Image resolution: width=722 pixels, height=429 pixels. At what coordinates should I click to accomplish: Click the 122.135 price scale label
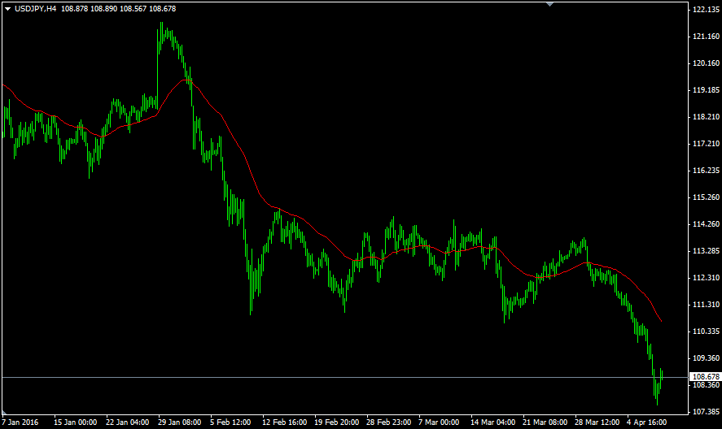(706, 10)
